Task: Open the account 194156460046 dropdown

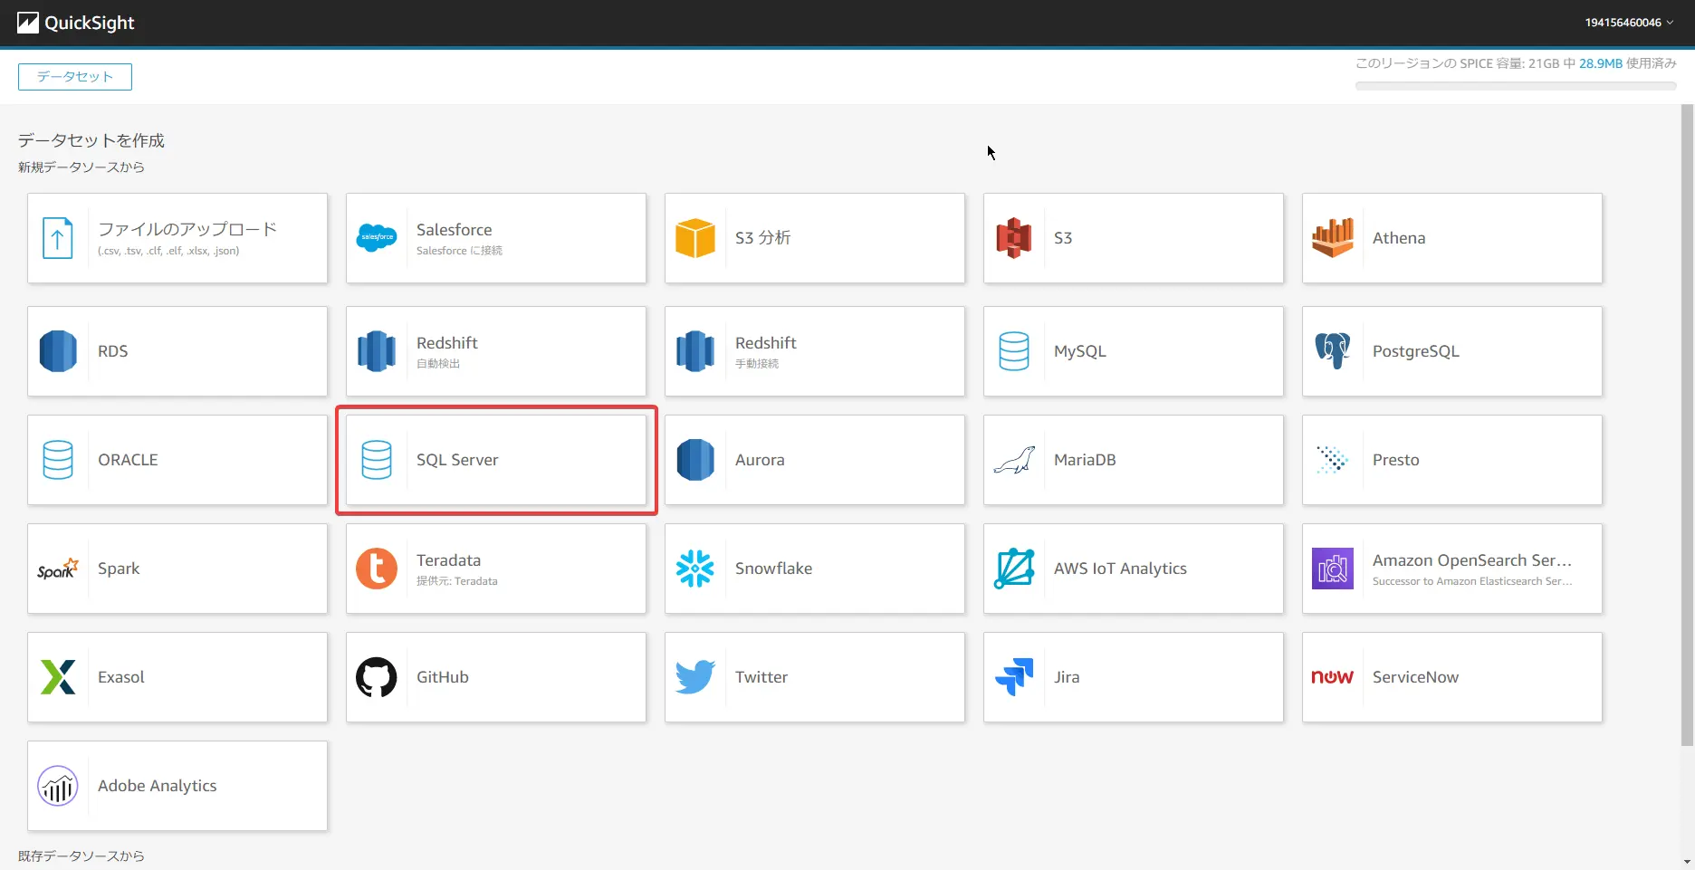Action: (x=1629, y=23)
